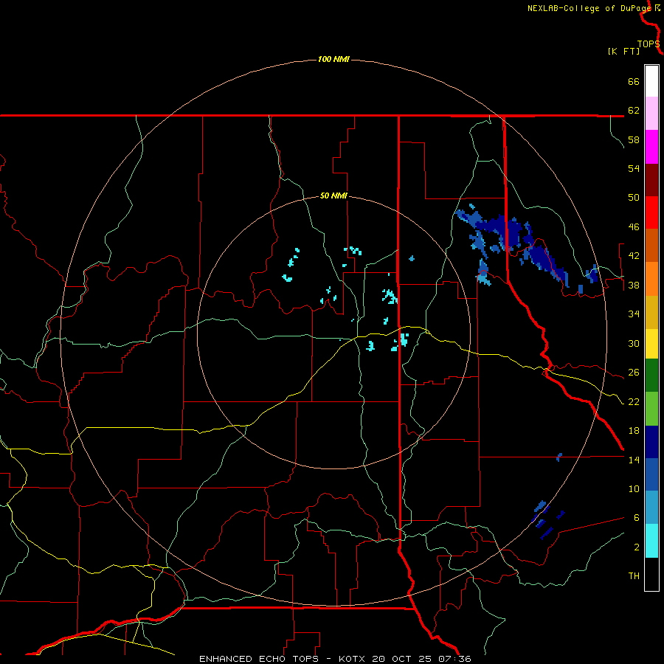Click the dark orange legend swatch
Screen dimensions: 664x664
(651, 246)
